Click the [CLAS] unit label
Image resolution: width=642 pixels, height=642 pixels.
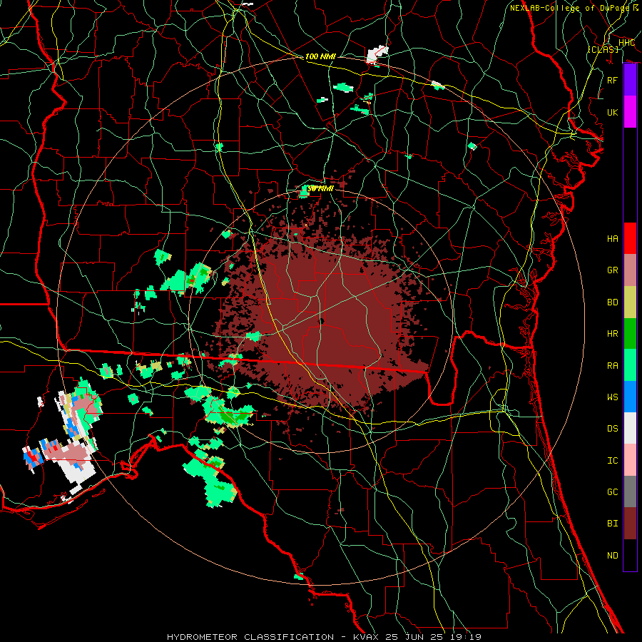click(603, 49)
